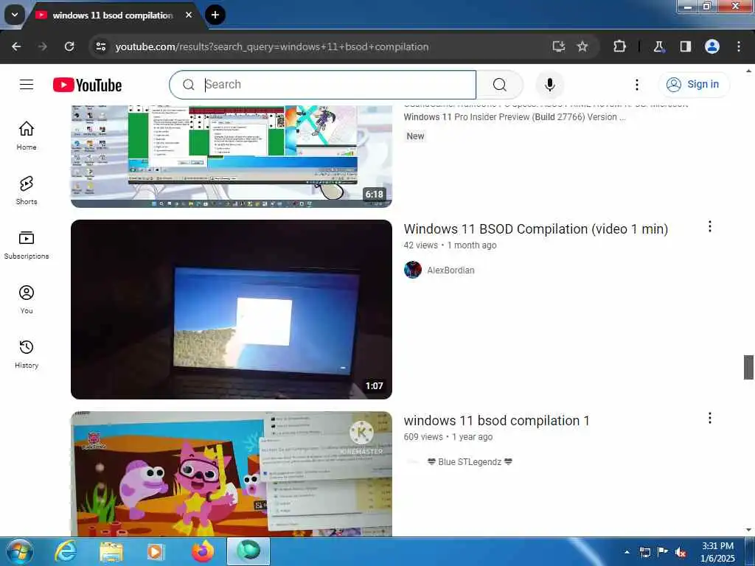
Task: Sign in to YouTube
Action: point(694,84)
